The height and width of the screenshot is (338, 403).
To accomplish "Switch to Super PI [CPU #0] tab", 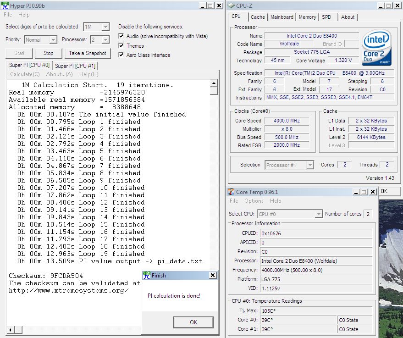I will [29, 65].
